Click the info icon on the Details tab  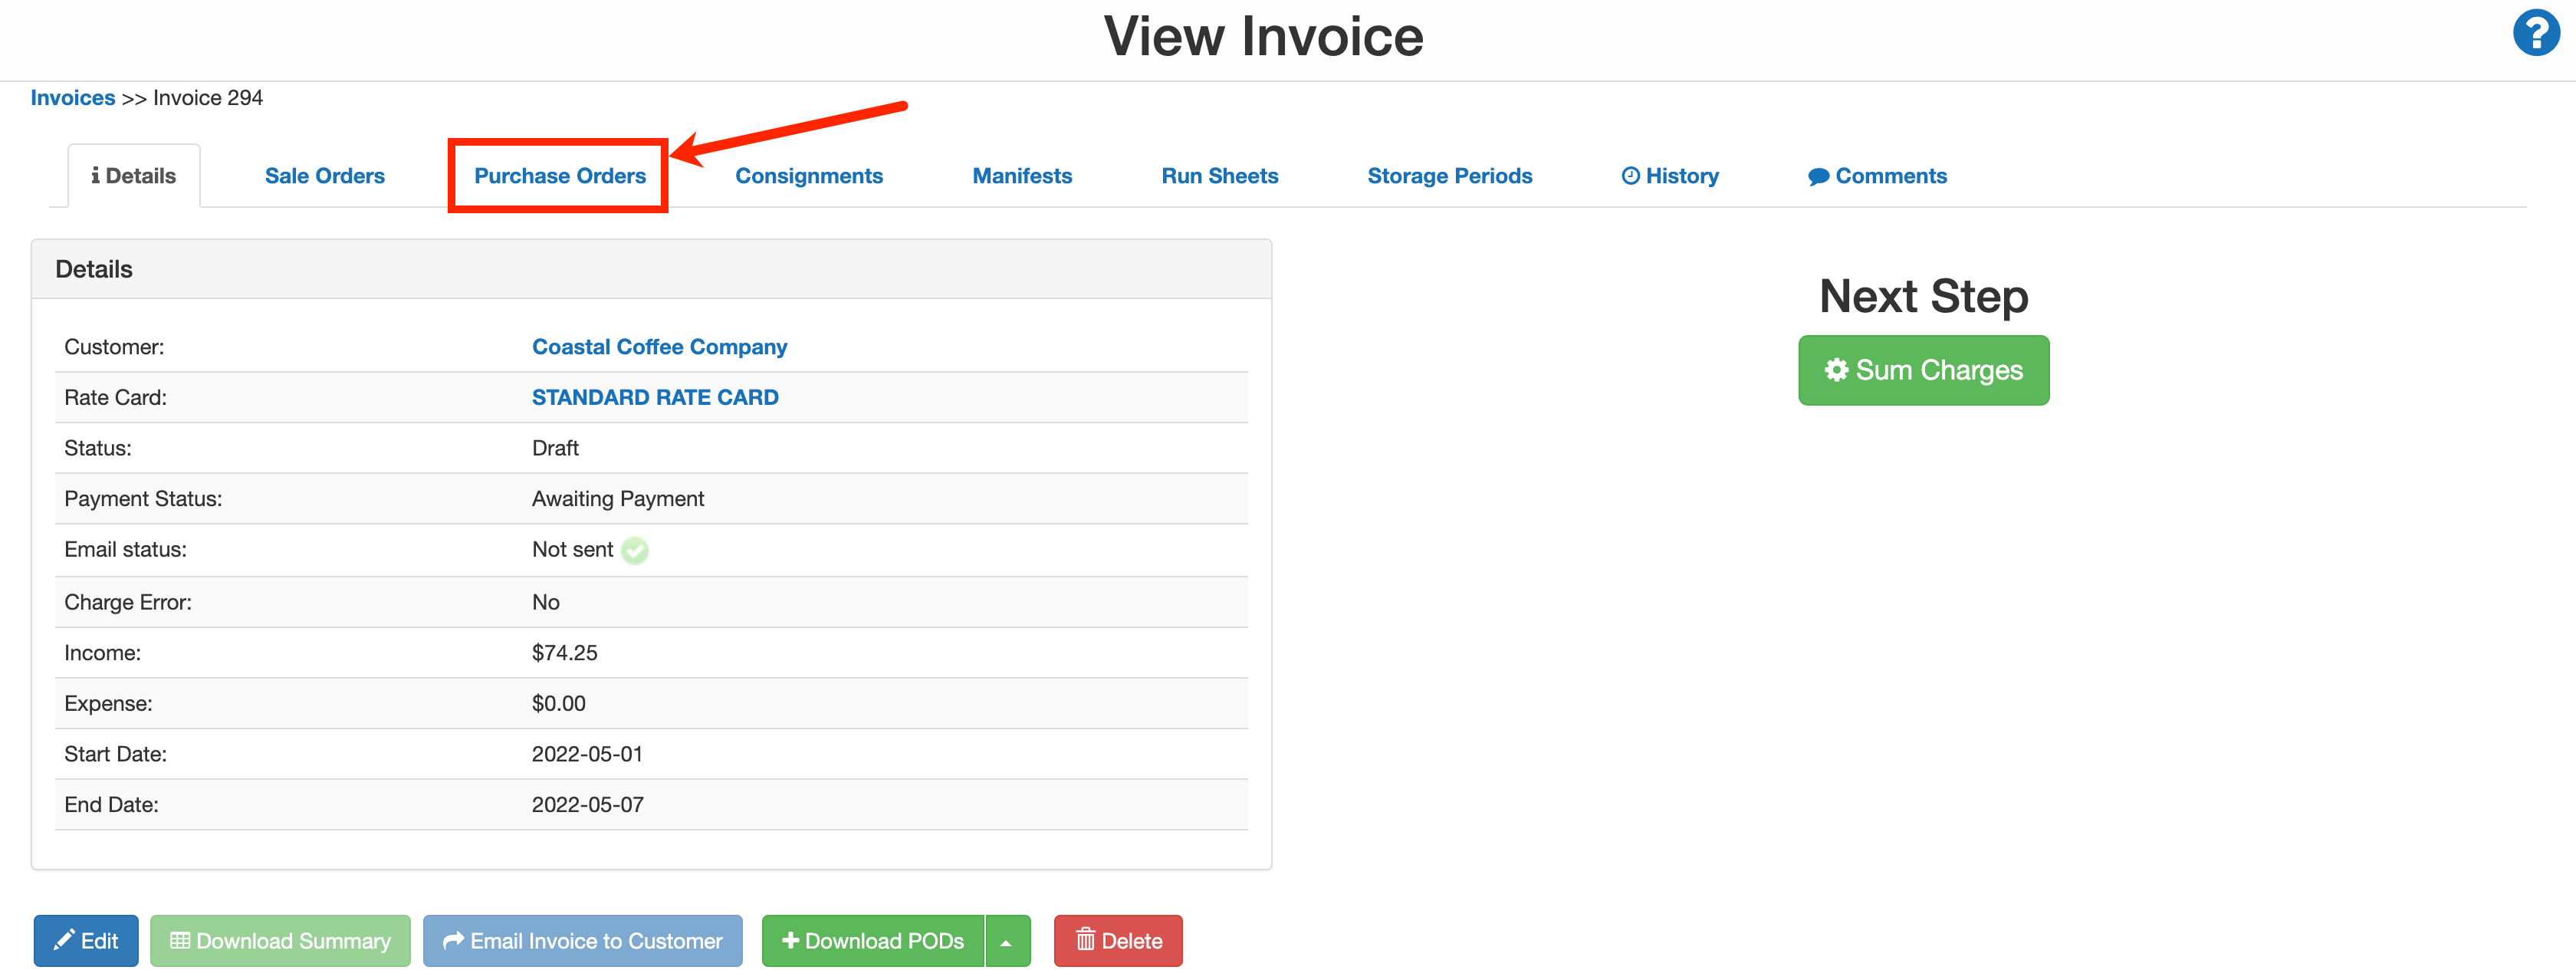(x=96, y=175)
